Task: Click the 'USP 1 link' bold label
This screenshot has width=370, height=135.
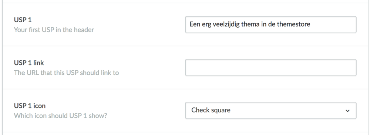Action: point(29,63)
